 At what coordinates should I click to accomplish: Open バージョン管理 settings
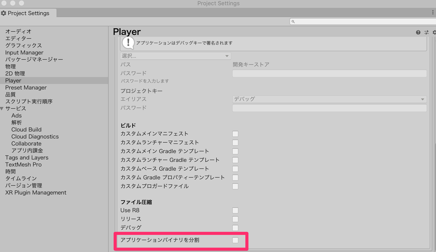[24, 186]
